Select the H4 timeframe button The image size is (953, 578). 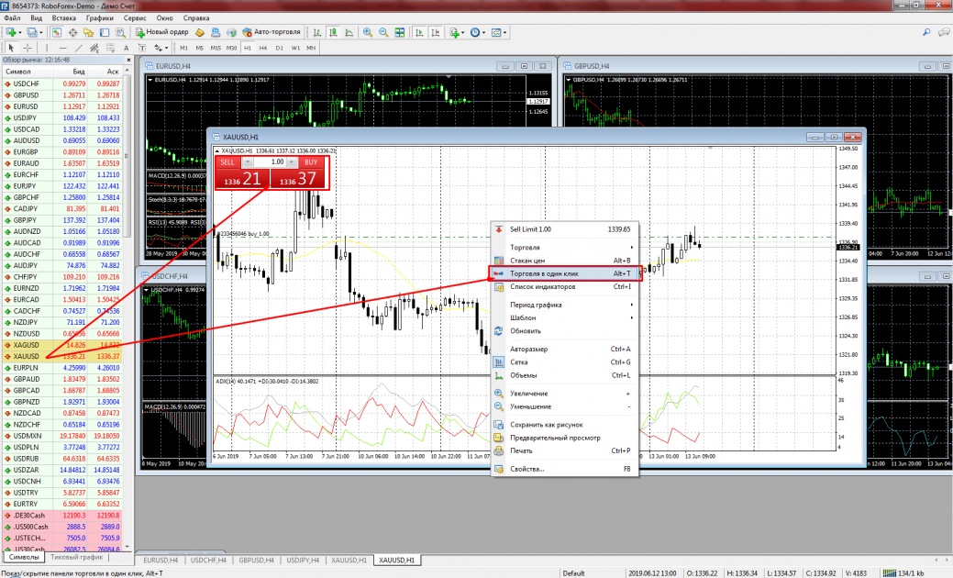(262, 47)
